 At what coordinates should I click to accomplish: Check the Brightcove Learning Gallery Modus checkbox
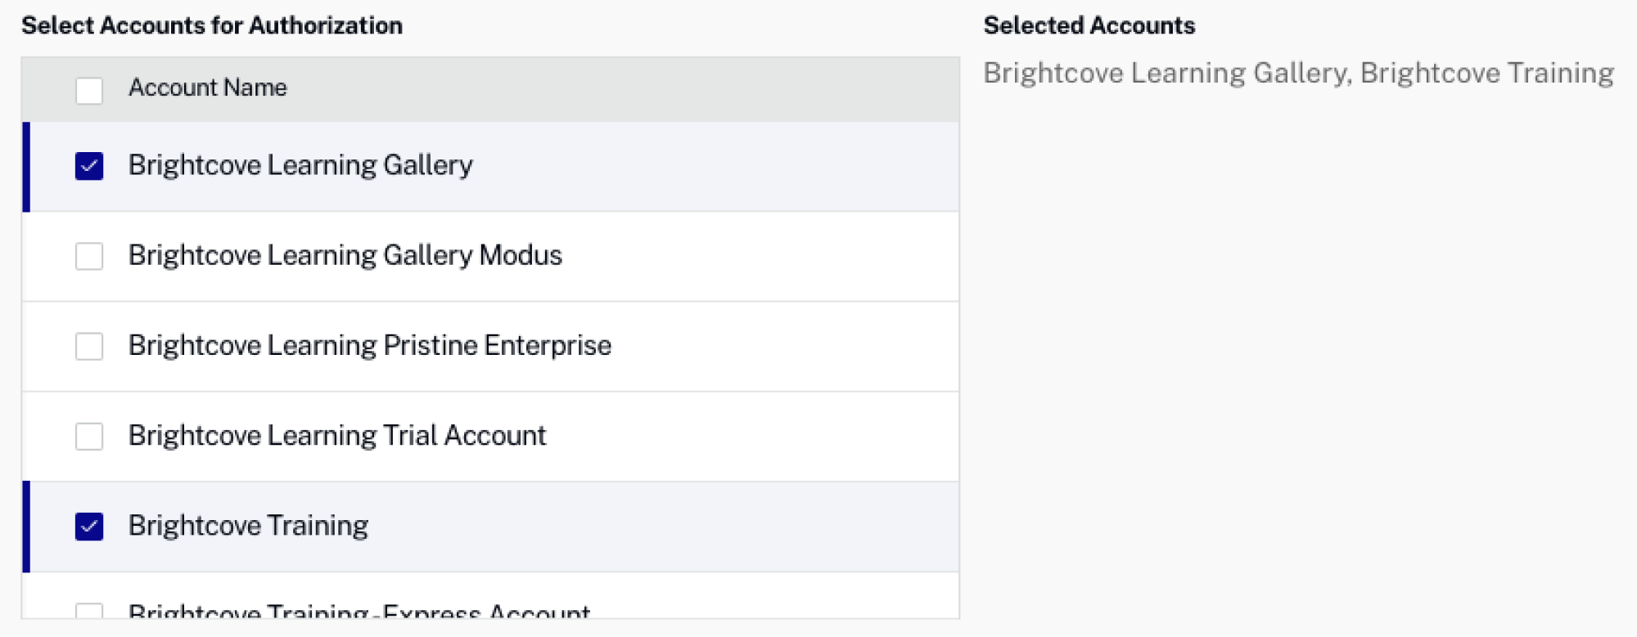coord(88,255)
